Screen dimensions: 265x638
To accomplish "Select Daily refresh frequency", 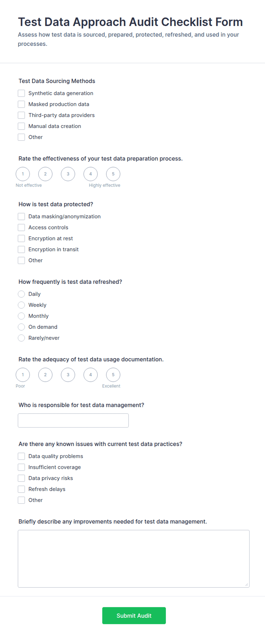I will coord(21,294).
